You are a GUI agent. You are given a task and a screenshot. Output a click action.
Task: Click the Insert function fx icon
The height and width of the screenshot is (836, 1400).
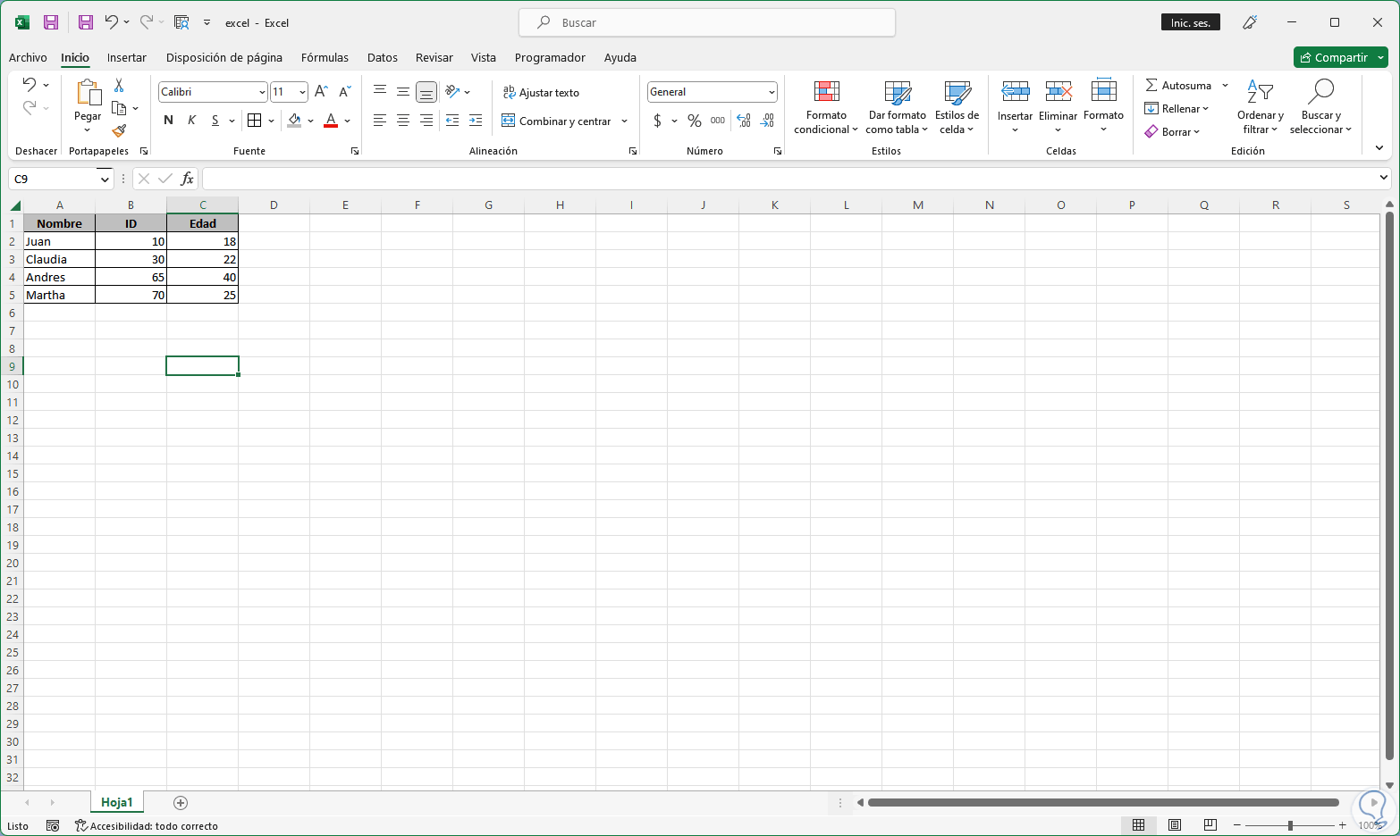click(x=187, y=179)
